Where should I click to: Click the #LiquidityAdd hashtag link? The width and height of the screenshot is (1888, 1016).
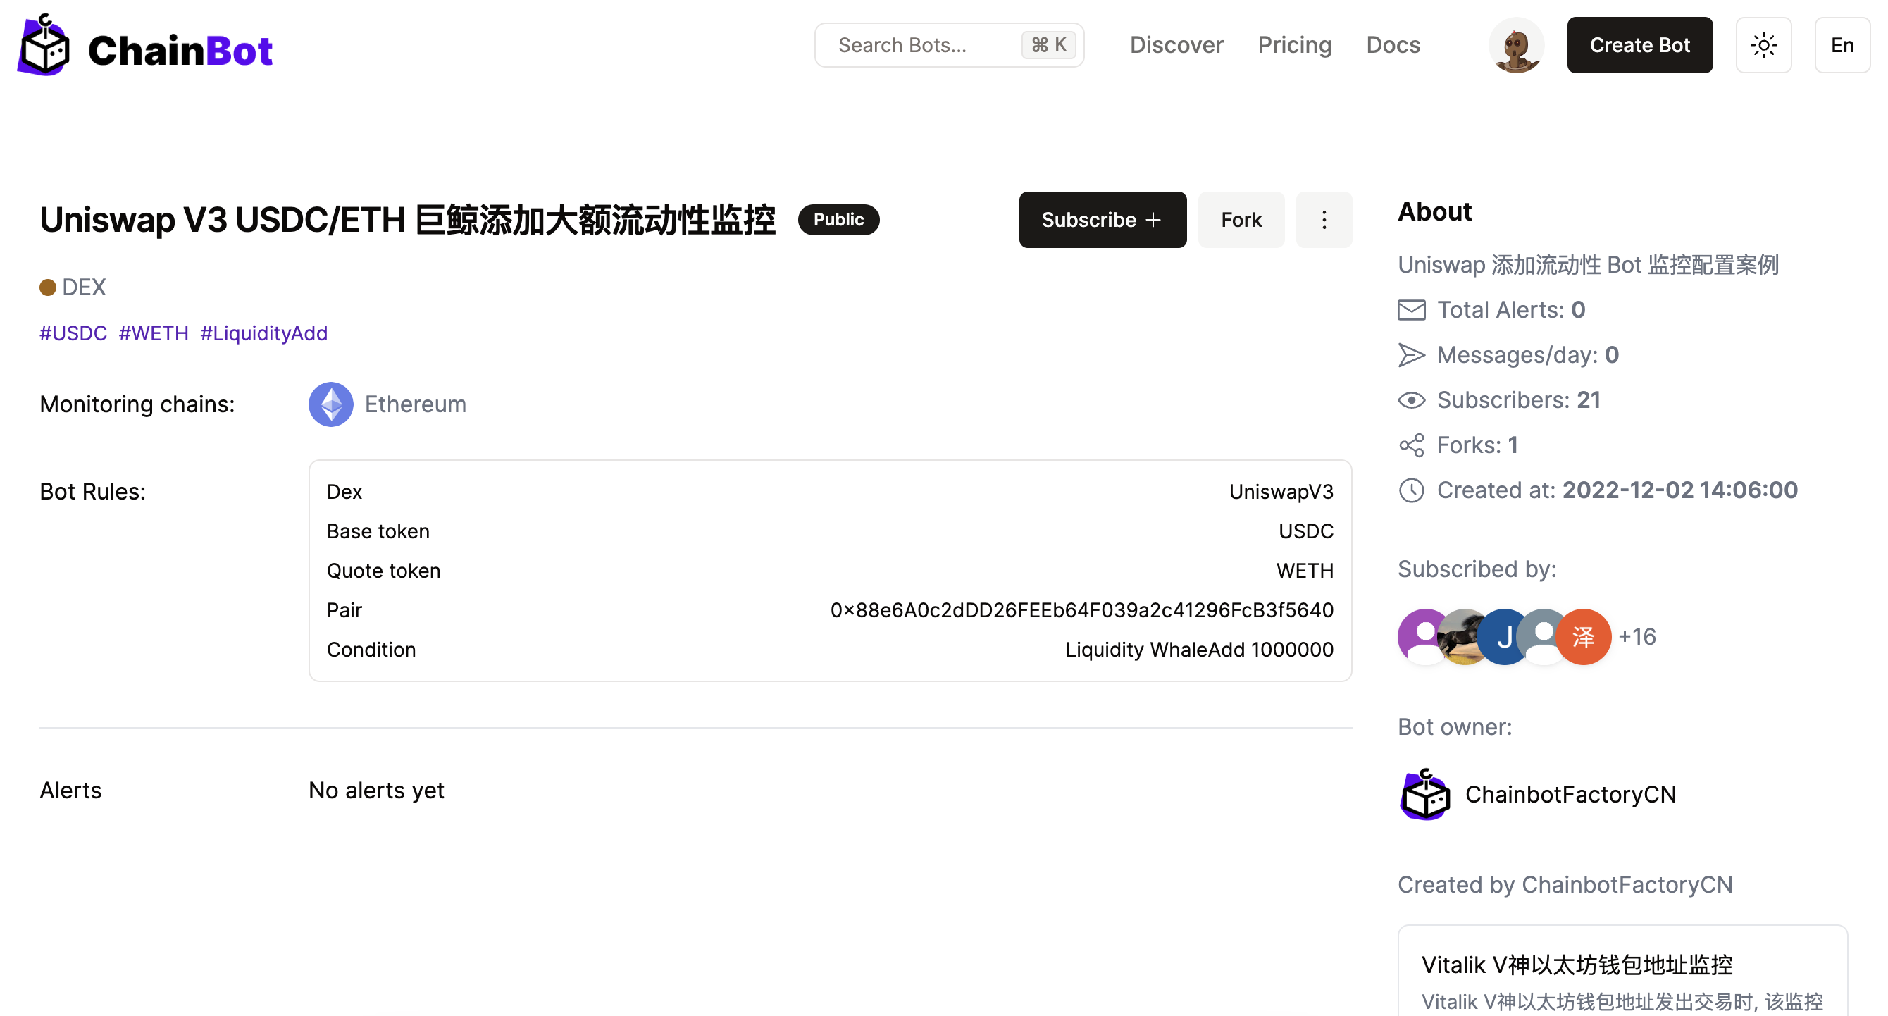tap(264, 333)
